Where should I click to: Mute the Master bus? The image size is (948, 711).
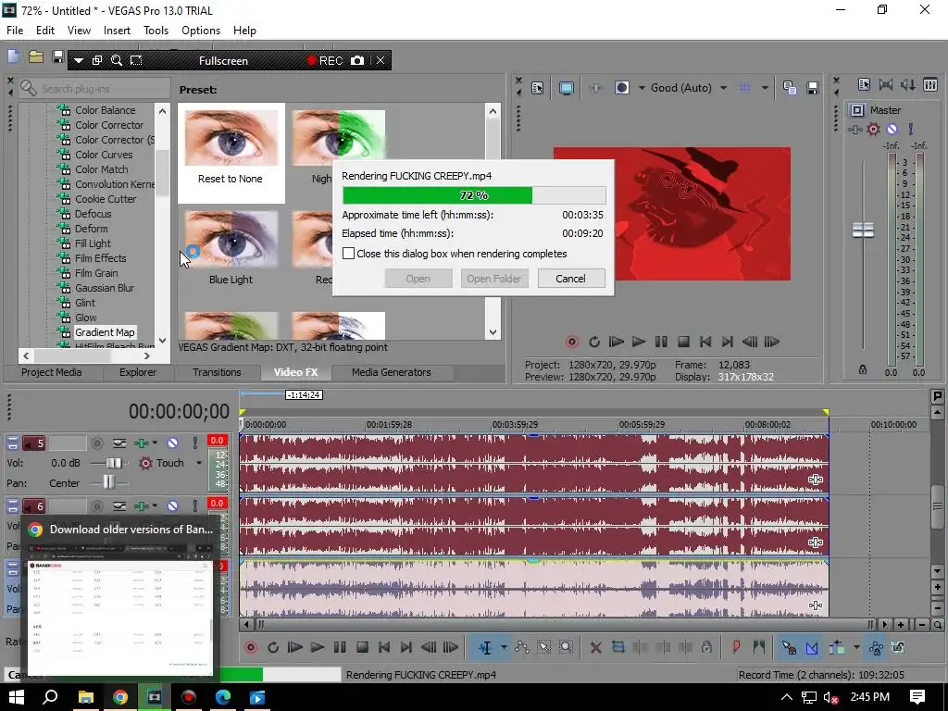coord(892,129)
